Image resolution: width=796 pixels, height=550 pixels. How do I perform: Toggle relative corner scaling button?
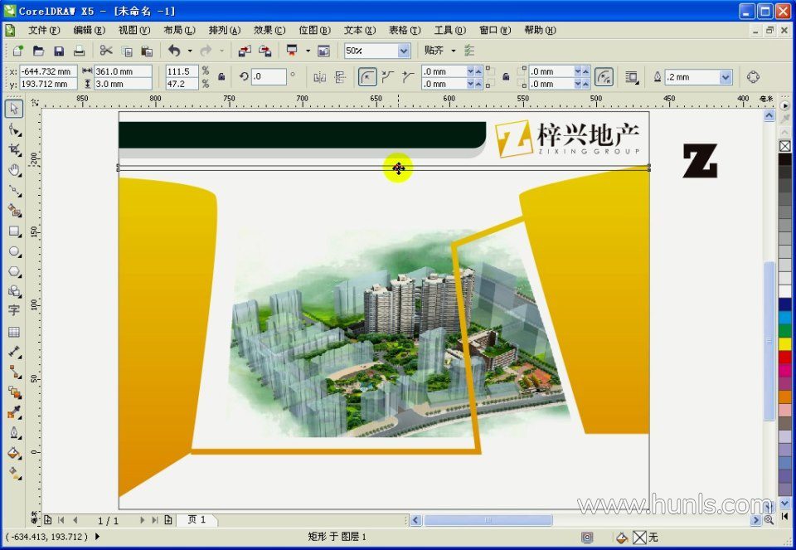point(604,77)
